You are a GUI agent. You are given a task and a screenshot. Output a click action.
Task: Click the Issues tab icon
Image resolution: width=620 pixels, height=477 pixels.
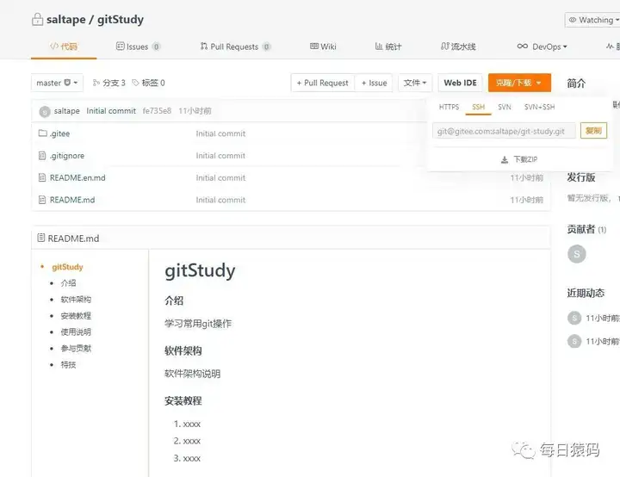click(121, 46)
